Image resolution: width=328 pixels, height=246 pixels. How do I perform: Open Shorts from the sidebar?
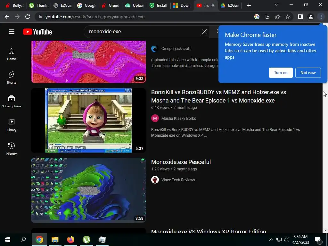click(x=12, y=78)
